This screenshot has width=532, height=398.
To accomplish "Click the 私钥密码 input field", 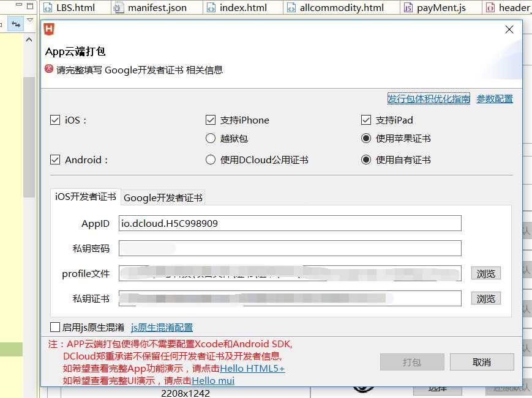I will 290,248.
